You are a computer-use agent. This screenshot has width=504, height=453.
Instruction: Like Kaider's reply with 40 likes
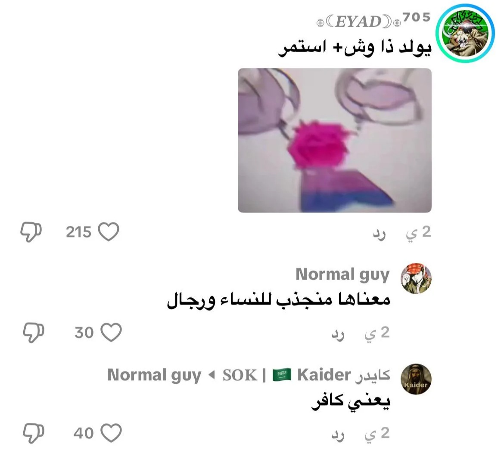click(x=111, y=433)
